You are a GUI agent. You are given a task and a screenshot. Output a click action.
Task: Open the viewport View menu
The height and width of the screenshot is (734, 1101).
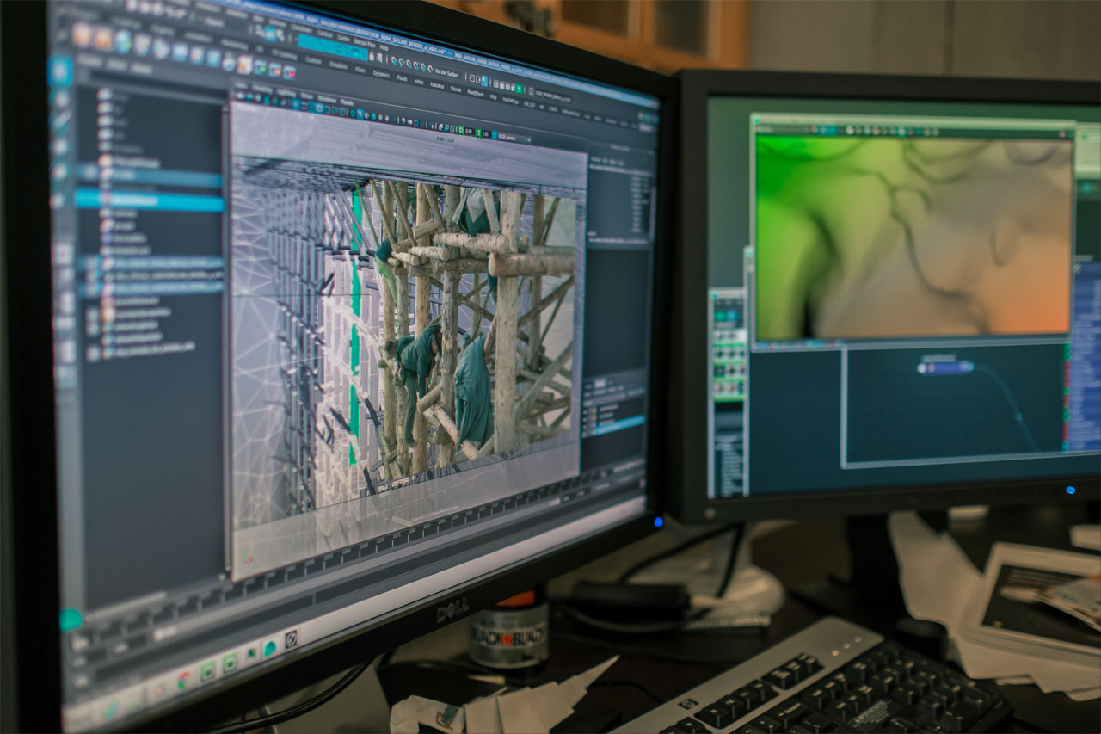[241, 85]
